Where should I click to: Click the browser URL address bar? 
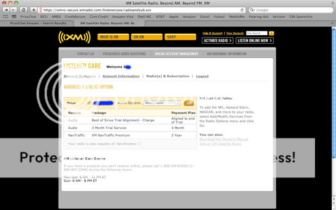pyautogui.click(x=142, y=10)
